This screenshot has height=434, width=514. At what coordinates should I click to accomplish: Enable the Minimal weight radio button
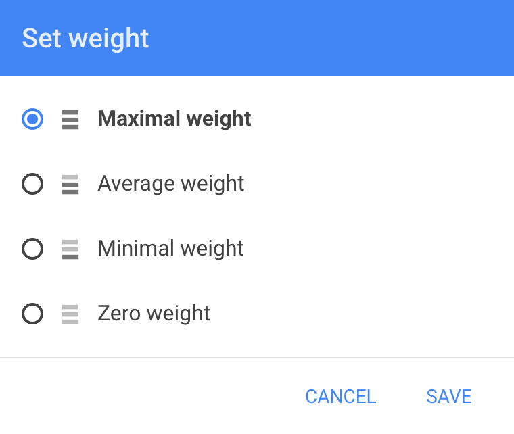[32, 249]
